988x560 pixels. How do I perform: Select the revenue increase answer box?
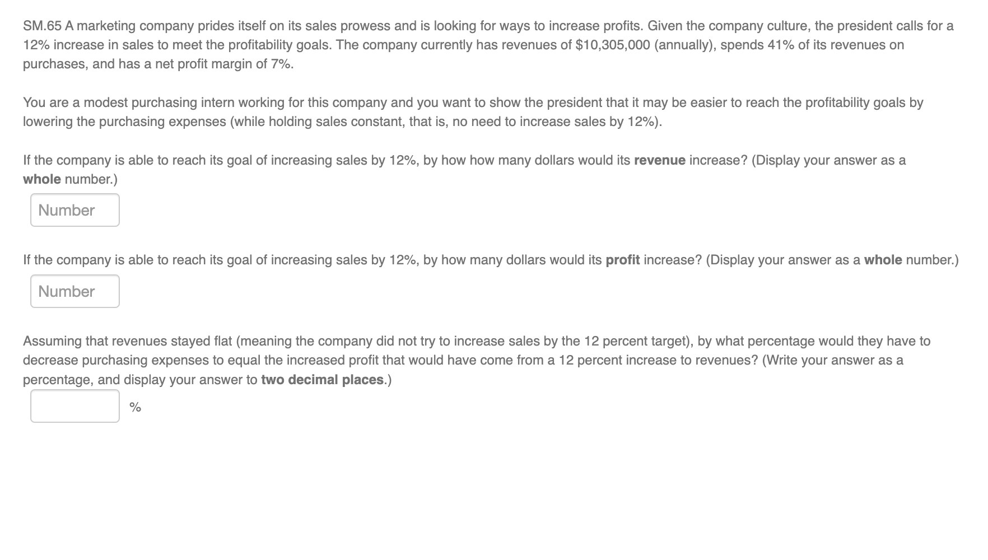coord(74,210)
